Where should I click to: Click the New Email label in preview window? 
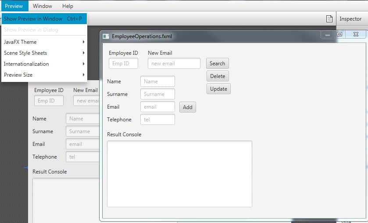[x=160, y=53]
